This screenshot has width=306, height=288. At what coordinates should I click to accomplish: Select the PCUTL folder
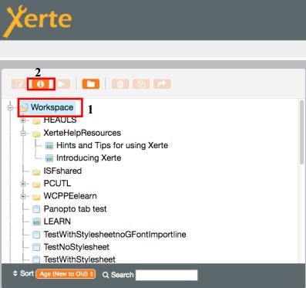(x=57, y=184)
